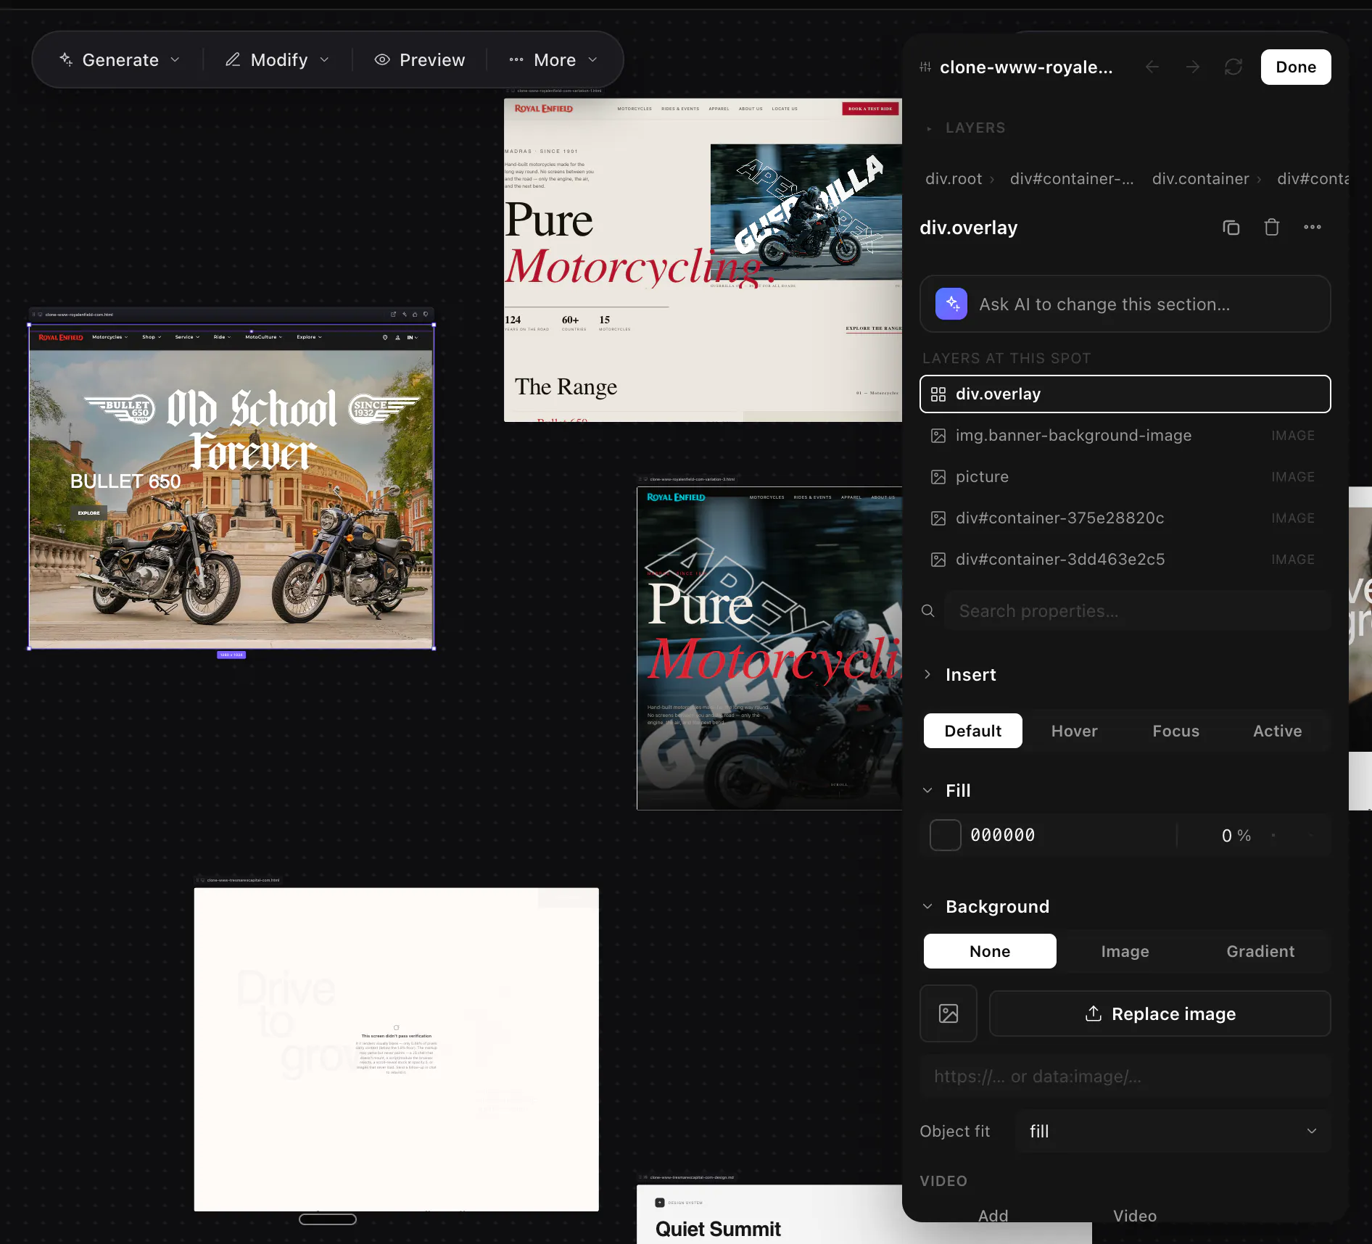Click the refresh icon in panel header

(1233, 67)
